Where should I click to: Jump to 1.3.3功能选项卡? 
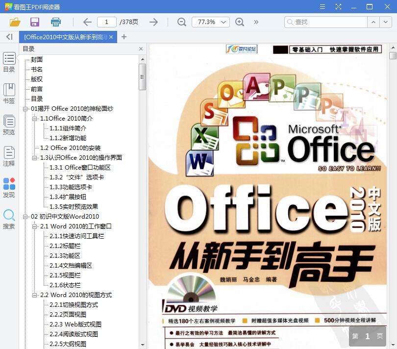[x=71, y=187]
